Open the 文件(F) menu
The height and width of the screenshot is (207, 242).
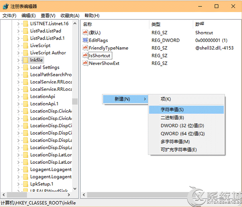point(9,16)
